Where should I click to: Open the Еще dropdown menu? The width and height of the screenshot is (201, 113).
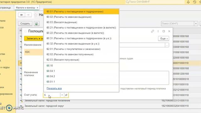point(164,39)
